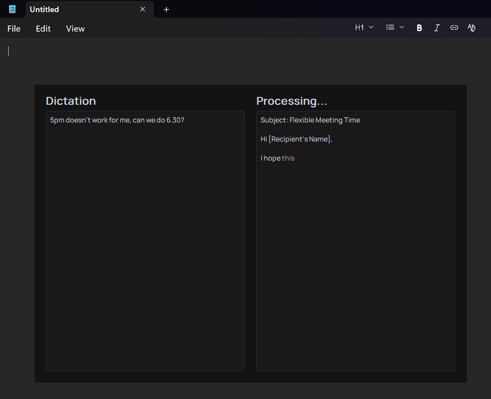
Task: Toggle bold formatting
Action: (x=419, y=27)
